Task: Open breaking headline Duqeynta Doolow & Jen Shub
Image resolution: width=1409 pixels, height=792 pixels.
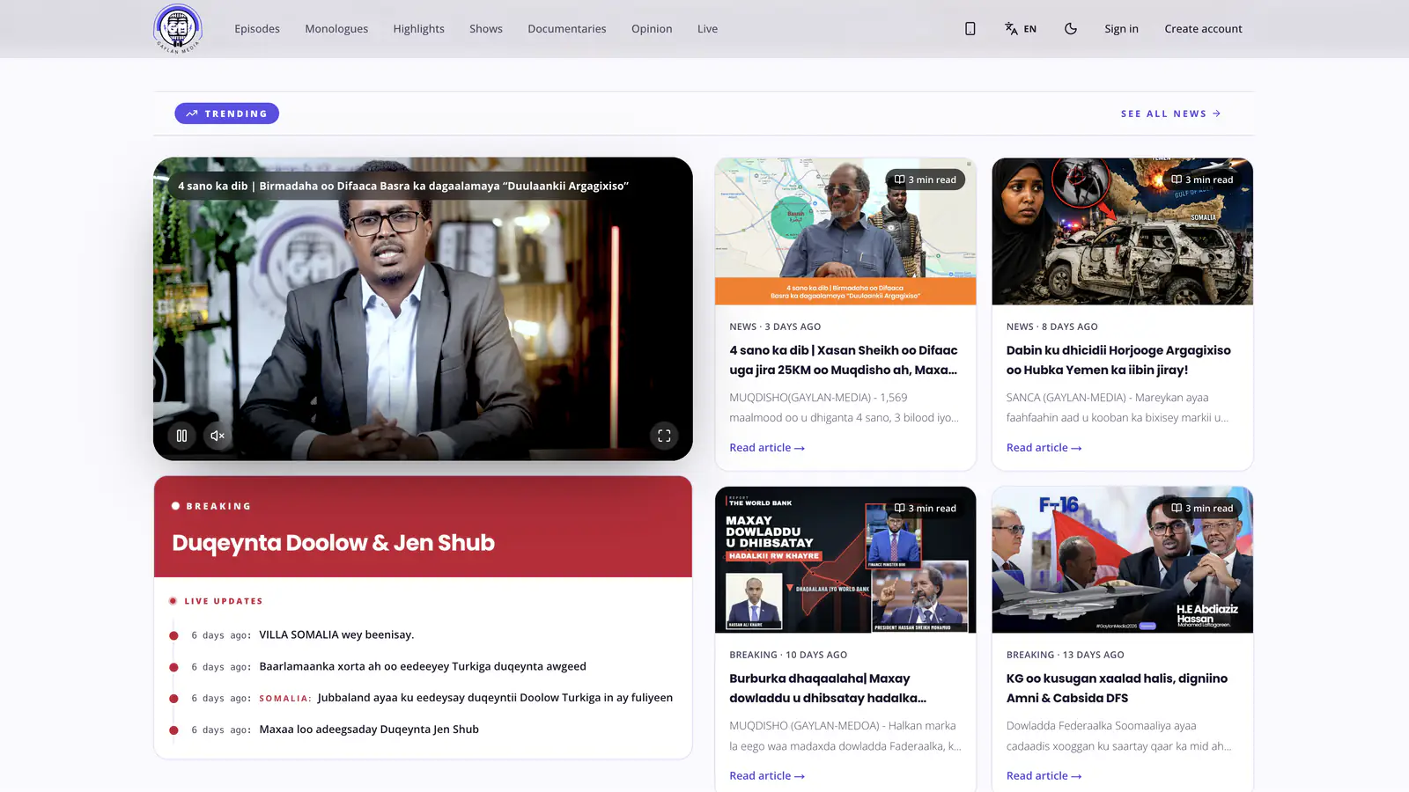Action: (x=333, y=543)
